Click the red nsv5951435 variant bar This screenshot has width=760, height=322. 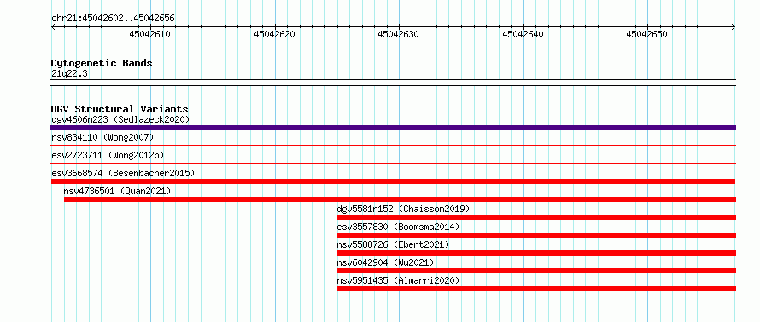tap(536, 289)
